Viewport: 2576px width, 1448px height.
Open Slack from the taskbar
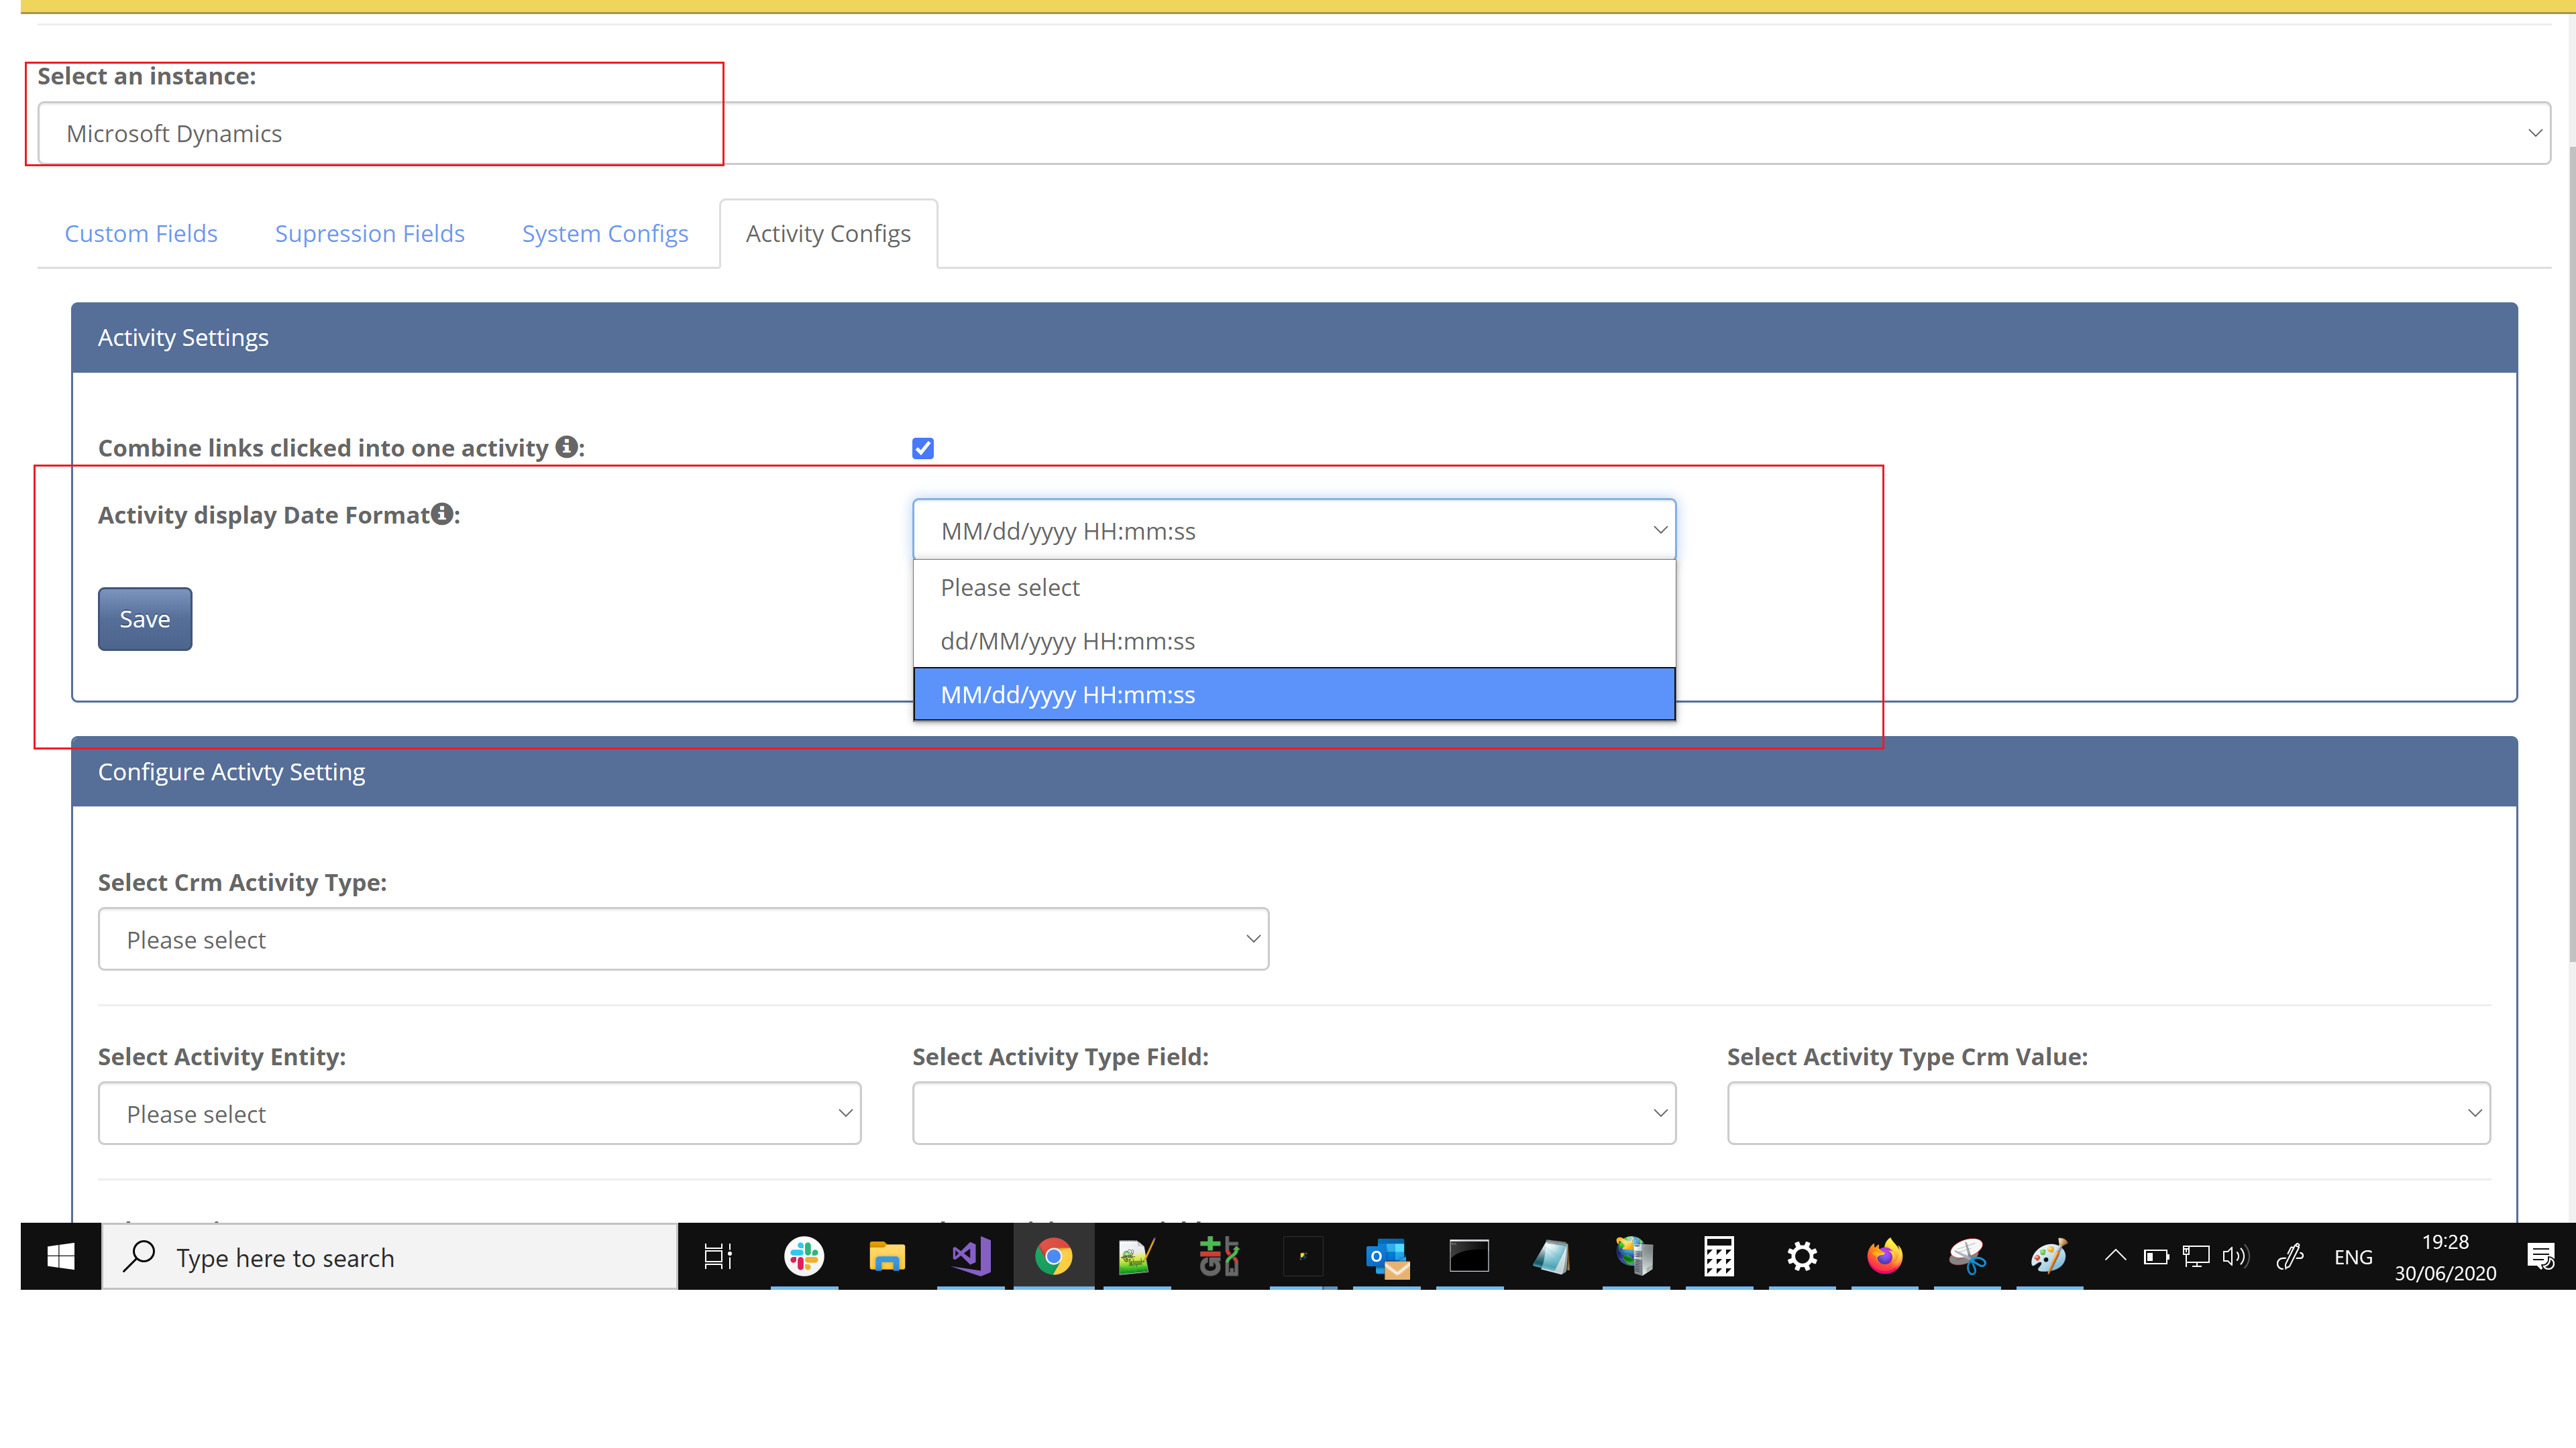(804, 1256)
